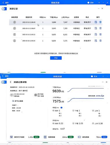Click upload value 7,355 in table
Image resolution: width=110 pixels, height=145 pixels.
click(65, 28)
